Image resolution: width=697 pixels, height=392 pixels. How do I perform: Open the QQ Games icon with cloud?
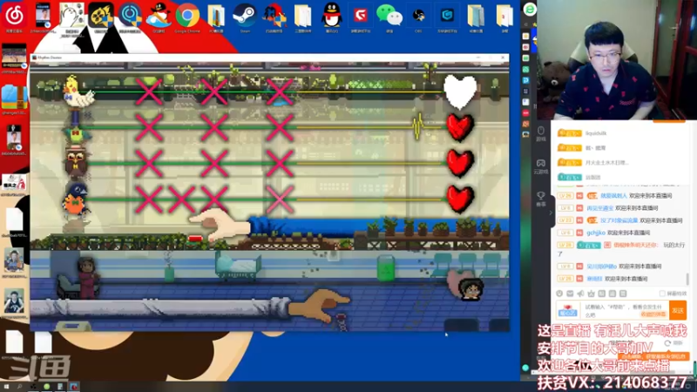tap(159, 17)
